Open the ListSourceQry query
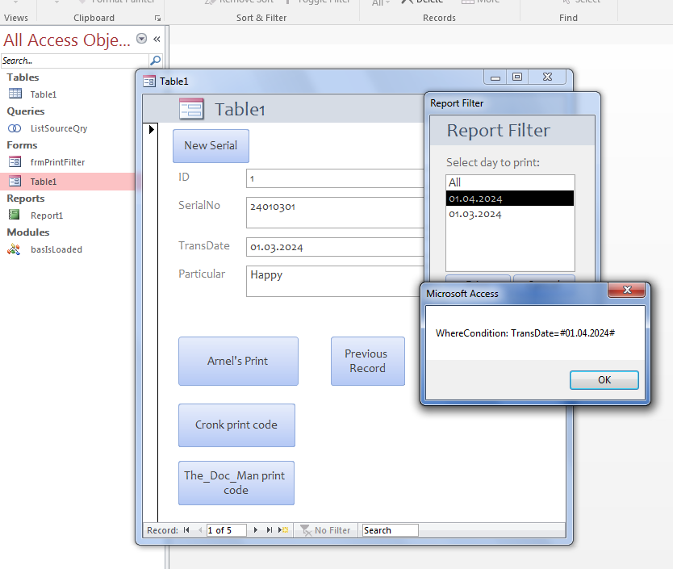 point(59,128)
